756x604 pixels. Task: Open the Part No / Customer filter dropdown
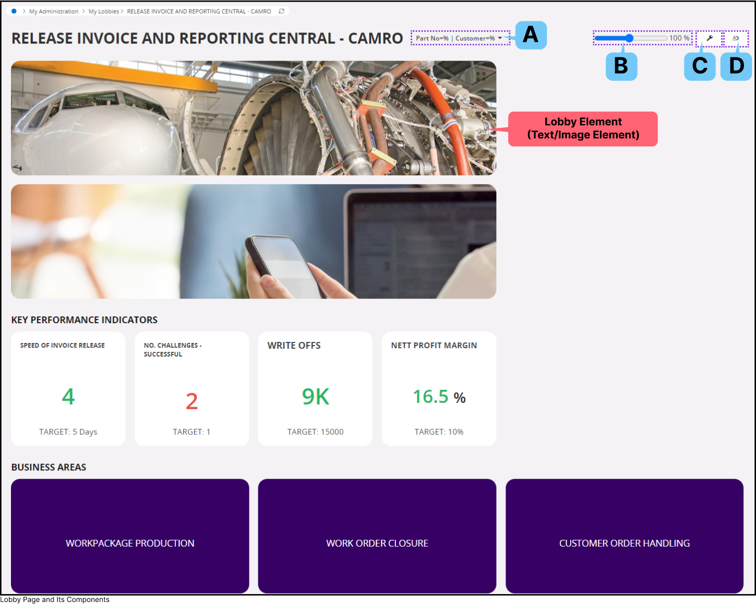459,38
